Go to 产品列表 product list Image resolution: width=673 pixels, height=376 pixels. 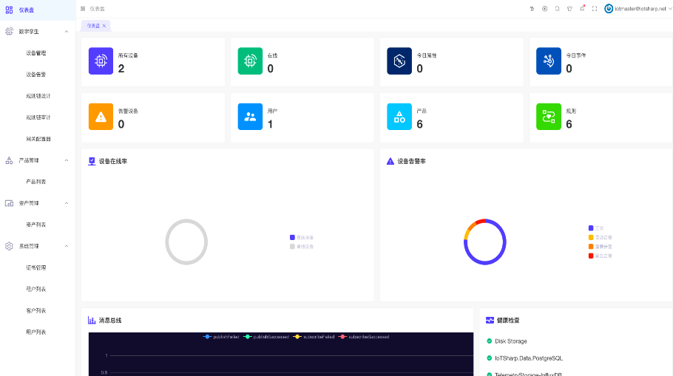point(36,182)
